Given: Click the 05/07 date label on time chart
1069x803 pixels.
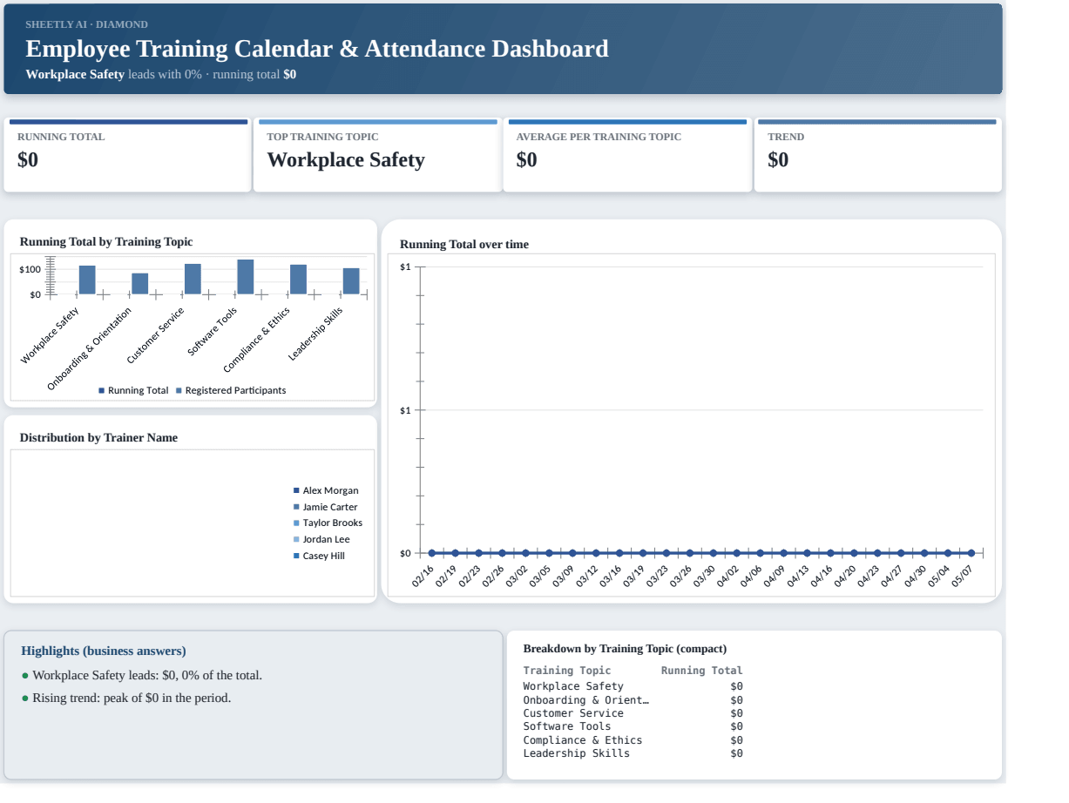Looking at the screenshot, I should click(x=963, y=576).
